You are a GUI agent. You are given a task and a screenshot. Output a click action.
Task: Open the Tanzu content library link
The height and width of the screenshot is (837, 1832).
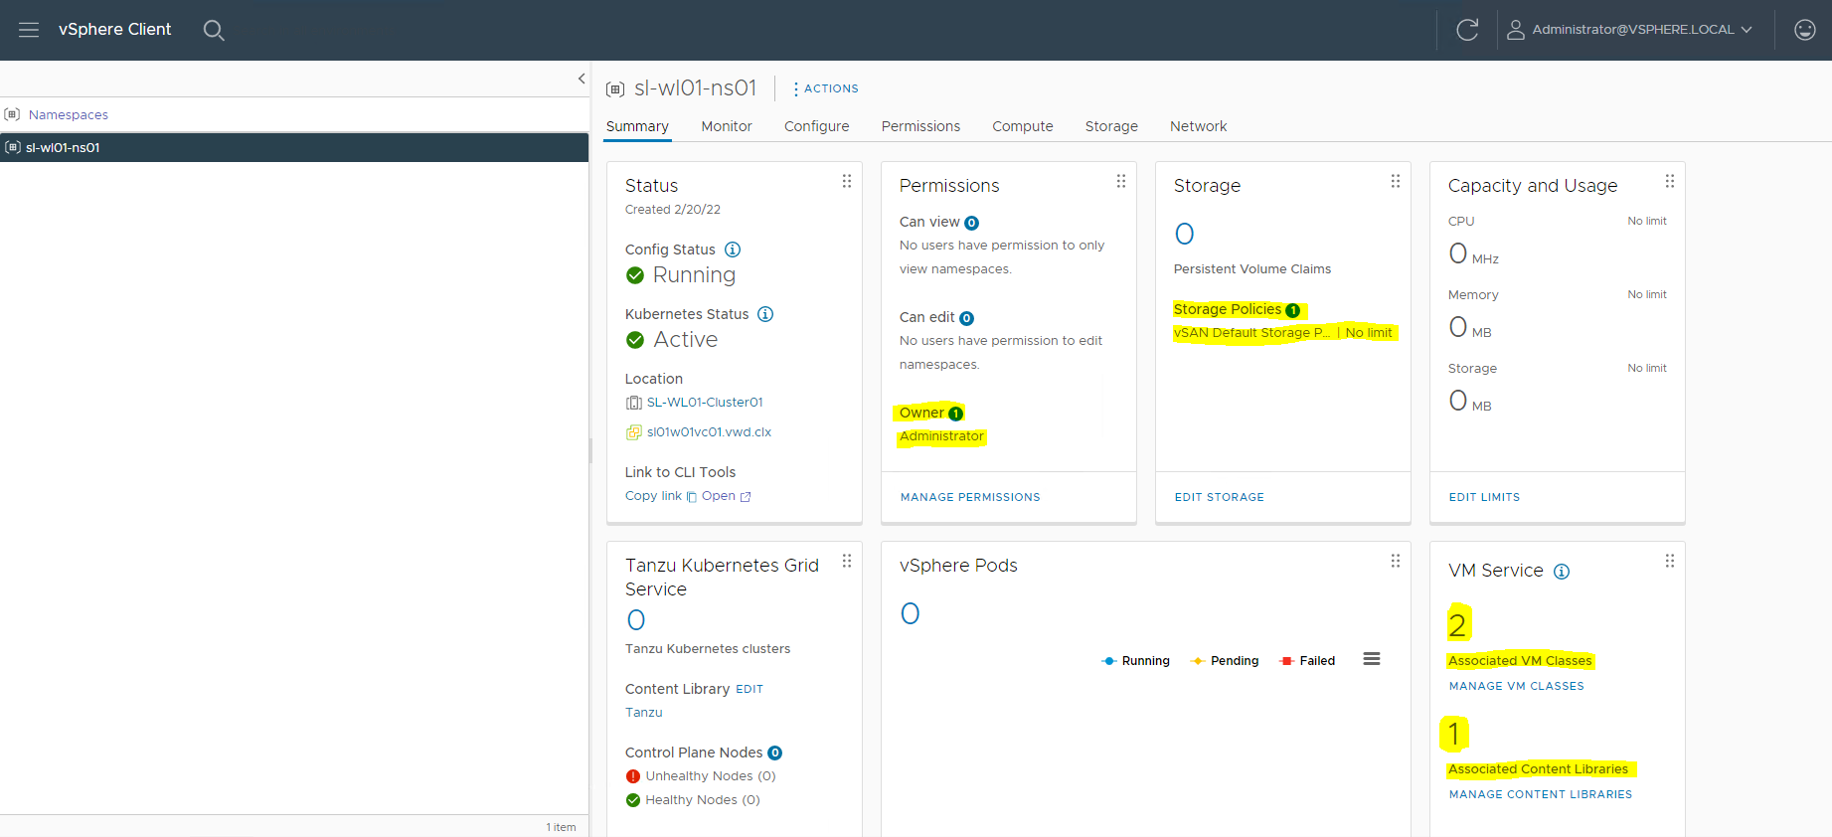click(644, 713)
